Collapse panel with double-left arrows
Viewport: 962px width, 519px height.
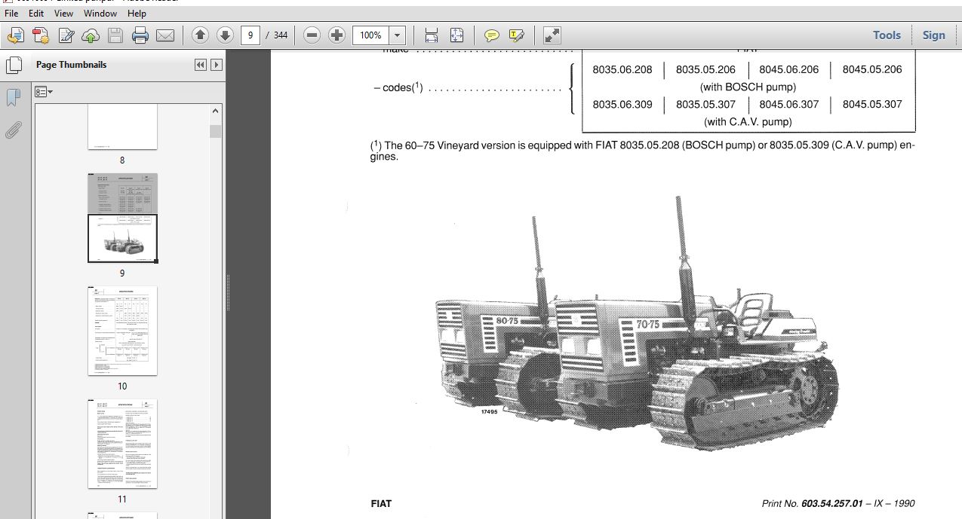(201, 65)
